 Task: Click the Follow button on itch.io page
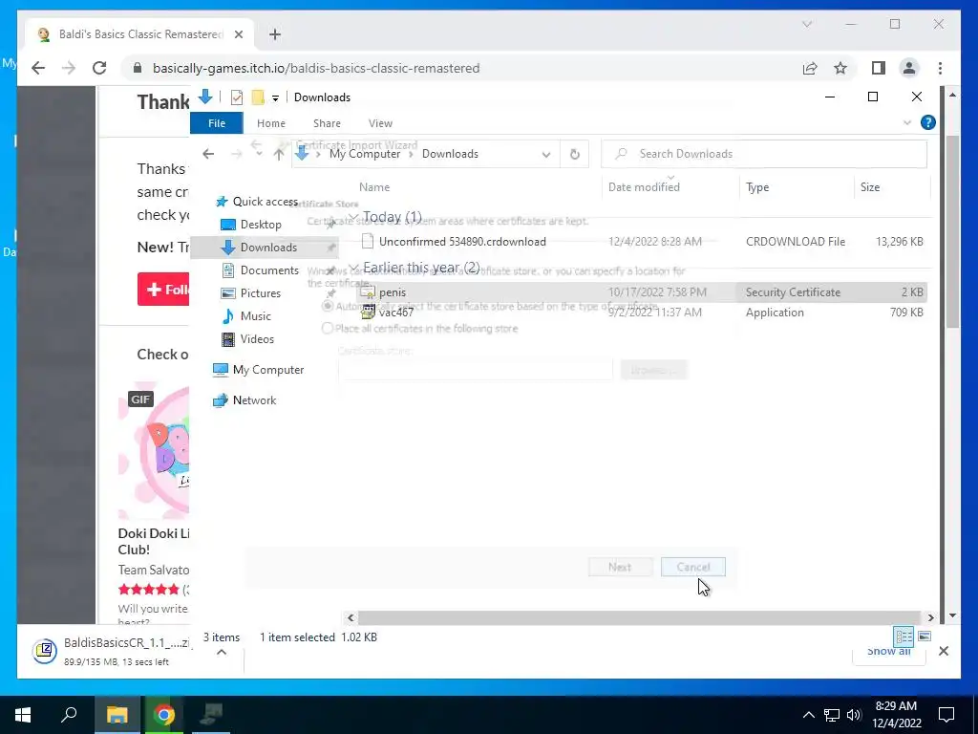click(x=163, y=289)
